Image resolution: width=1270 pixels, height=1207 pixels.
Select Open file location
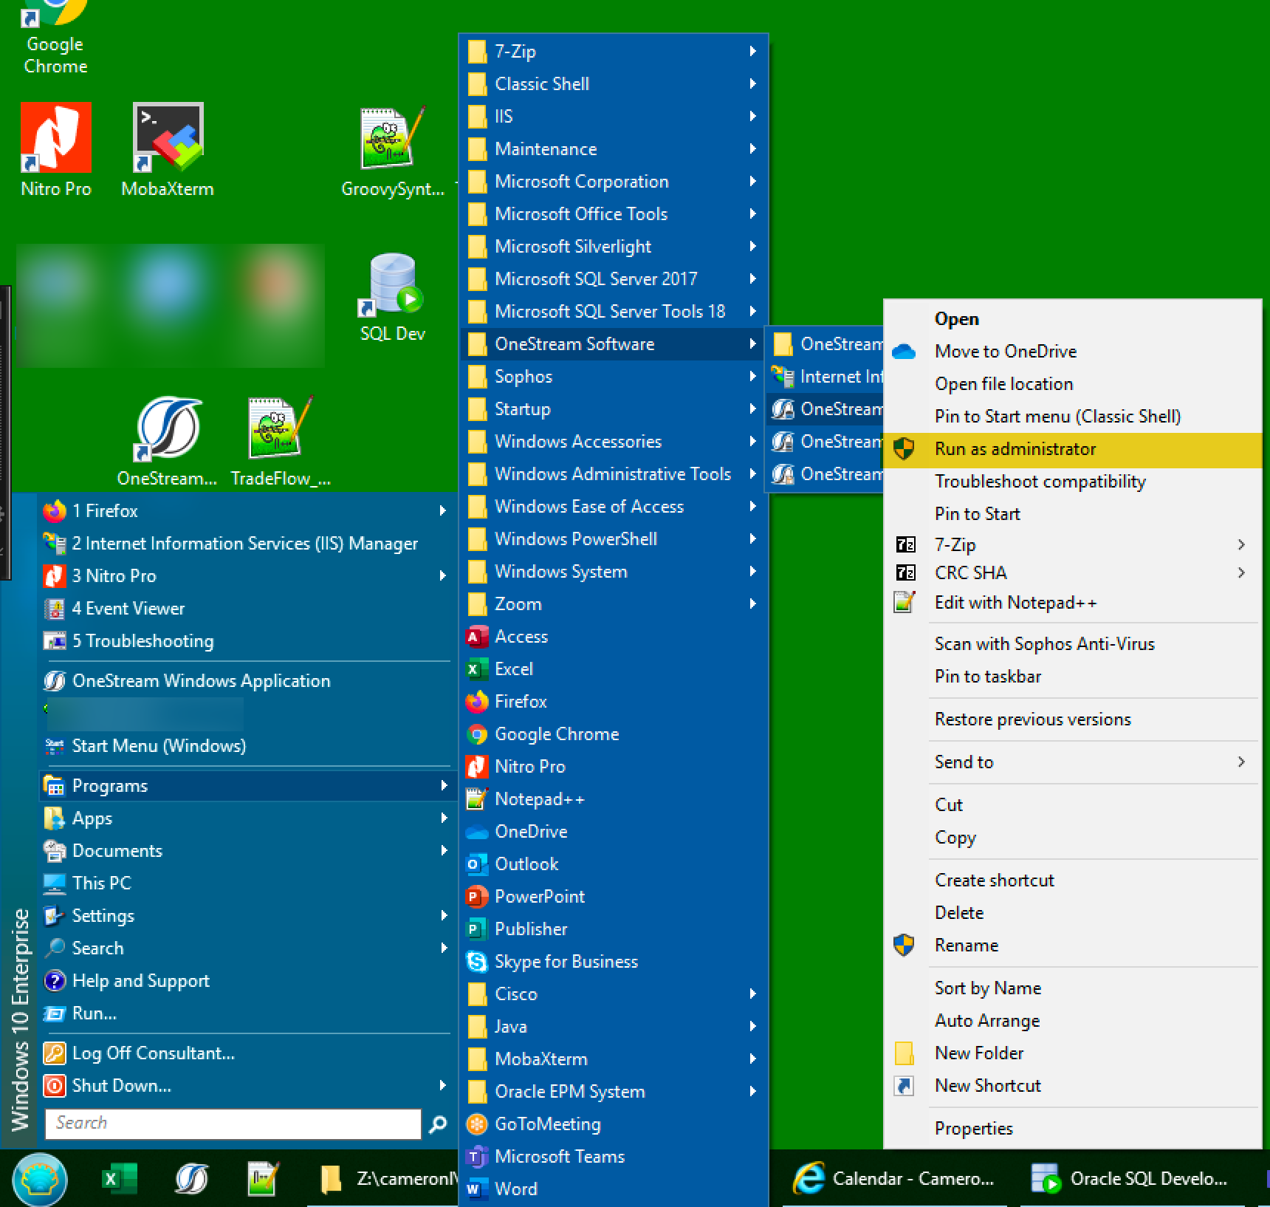[x=1073, y=384]
